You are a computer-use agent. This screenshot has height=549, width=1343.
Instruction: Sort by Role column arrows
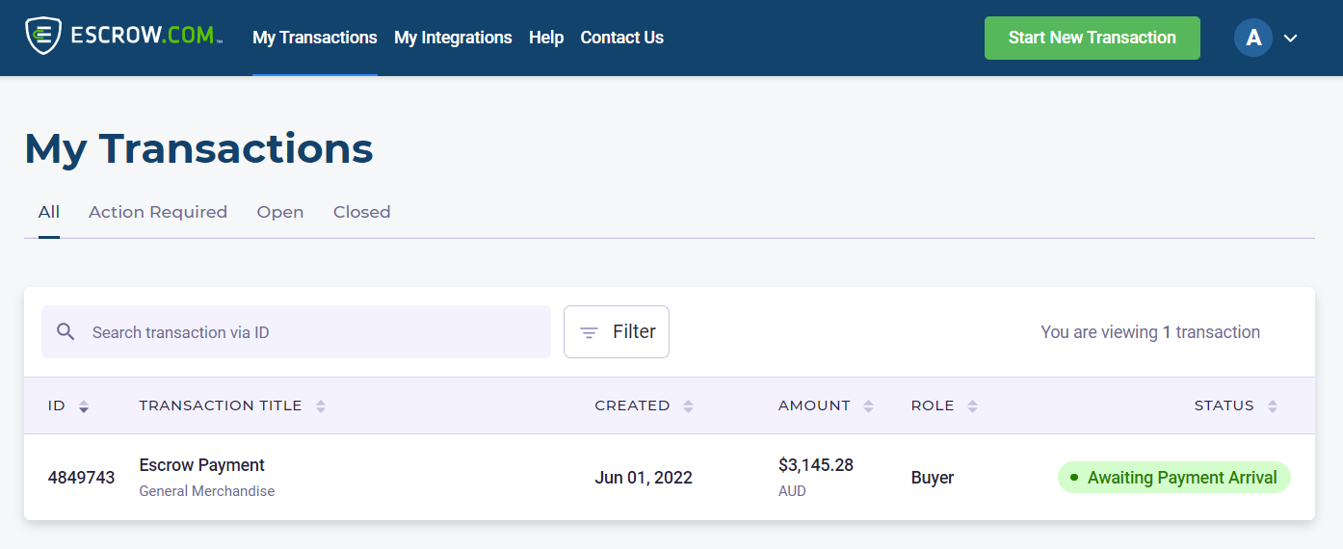tap(972, 406)
